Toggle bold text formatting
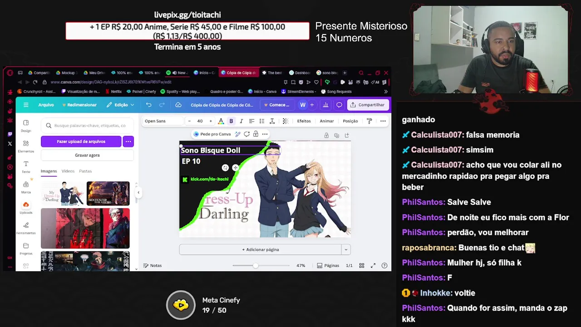The height and width of the screenshot is (327, 581). coord(231,121)
